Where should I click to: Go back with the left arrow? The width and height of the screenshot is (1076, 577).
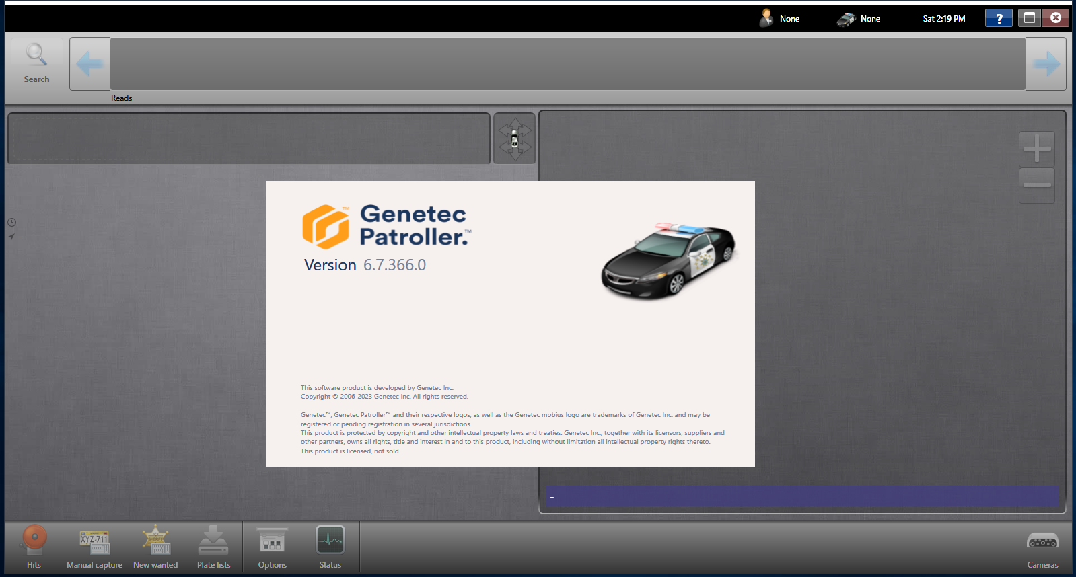90,64
